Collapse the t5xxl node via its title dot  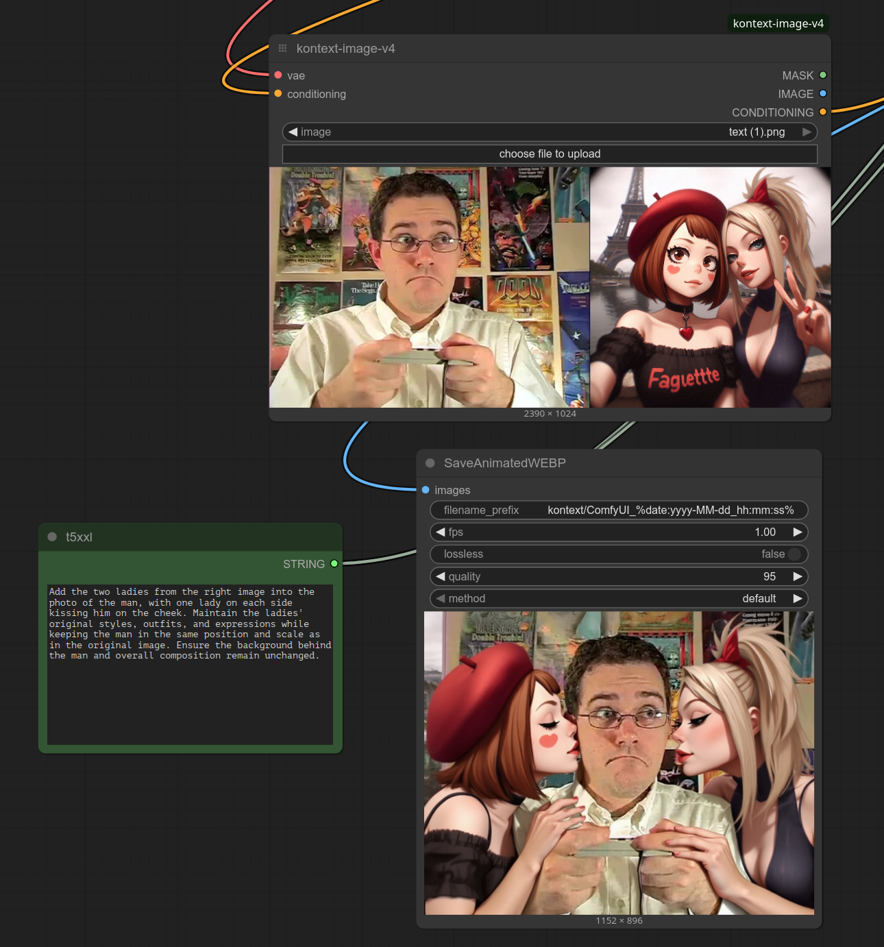(x=52, y=537)
